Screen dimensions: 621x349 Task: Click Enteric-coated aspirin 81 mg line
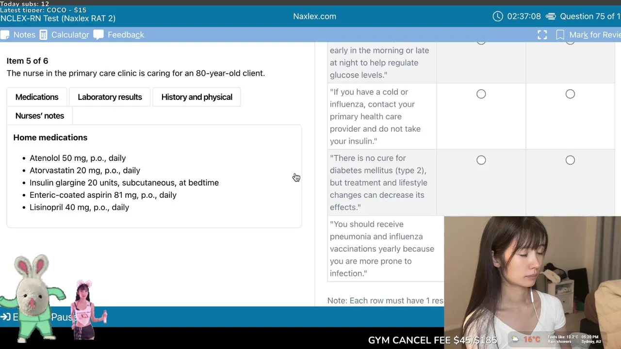point(103,195)
